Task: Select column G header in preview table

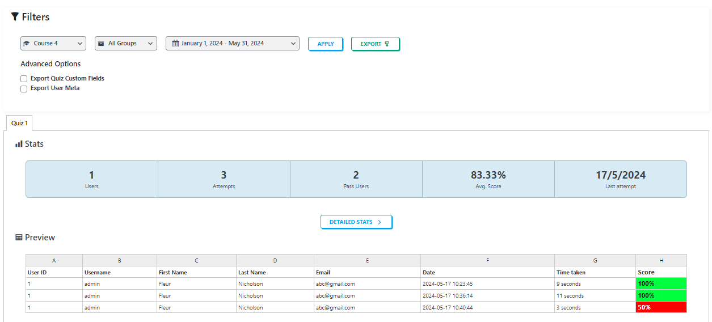Action: click(x=595, y=261)
